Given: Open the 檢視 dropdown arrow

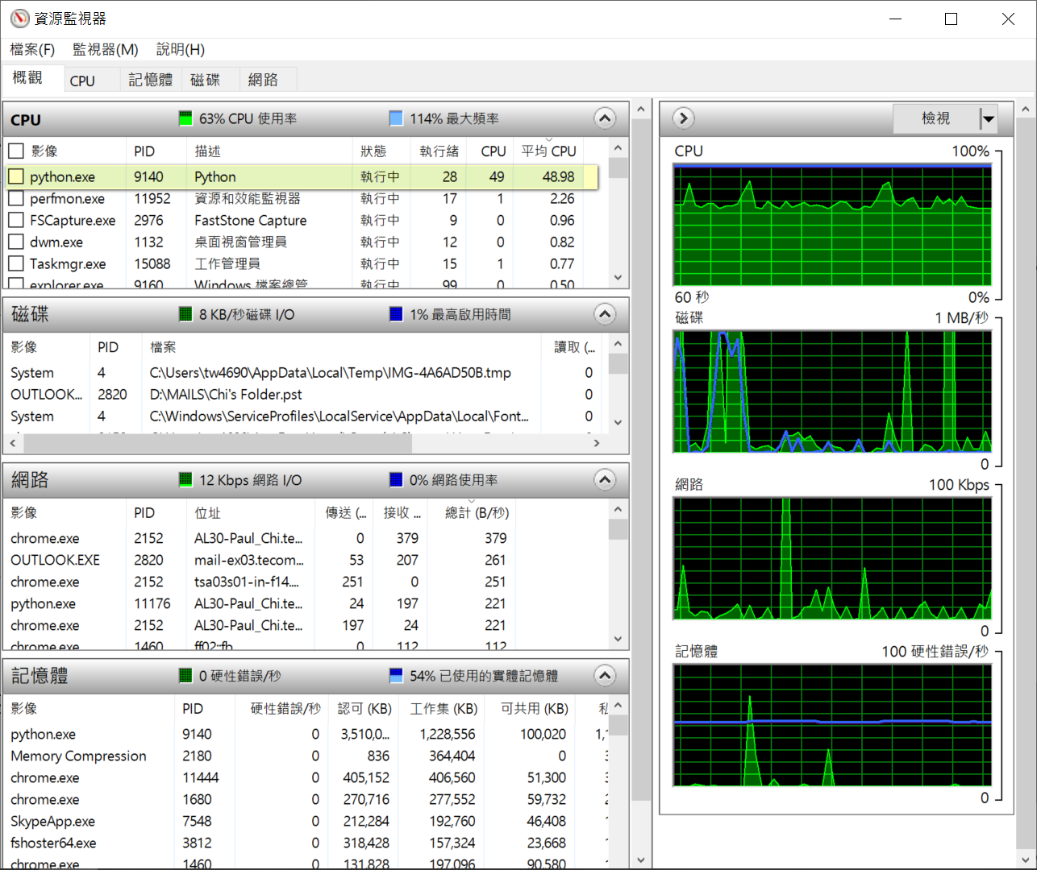Looking at the screenshot, I should click(x=989, y=119).
